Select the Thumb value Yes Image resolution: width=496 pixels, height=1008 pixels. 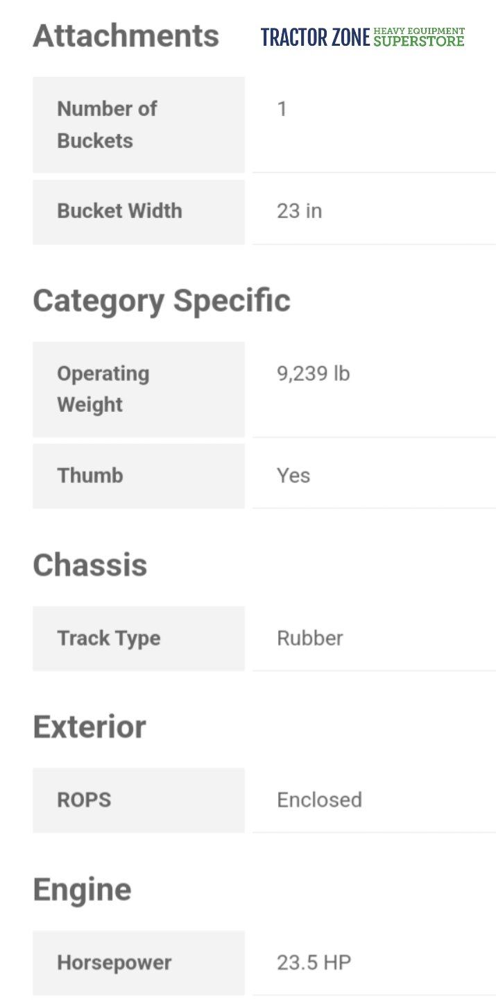[293, 476]
